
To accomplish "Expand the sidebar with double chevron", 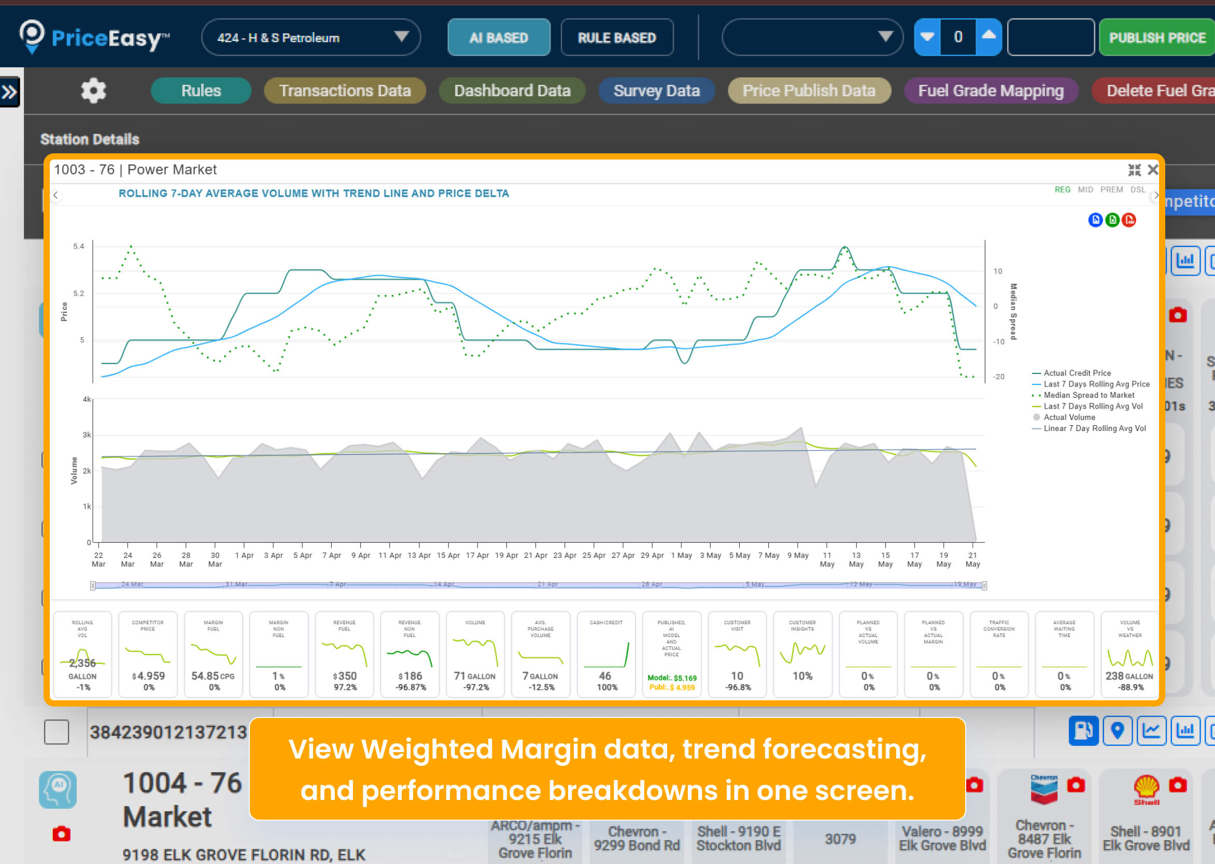I will 9,92.
